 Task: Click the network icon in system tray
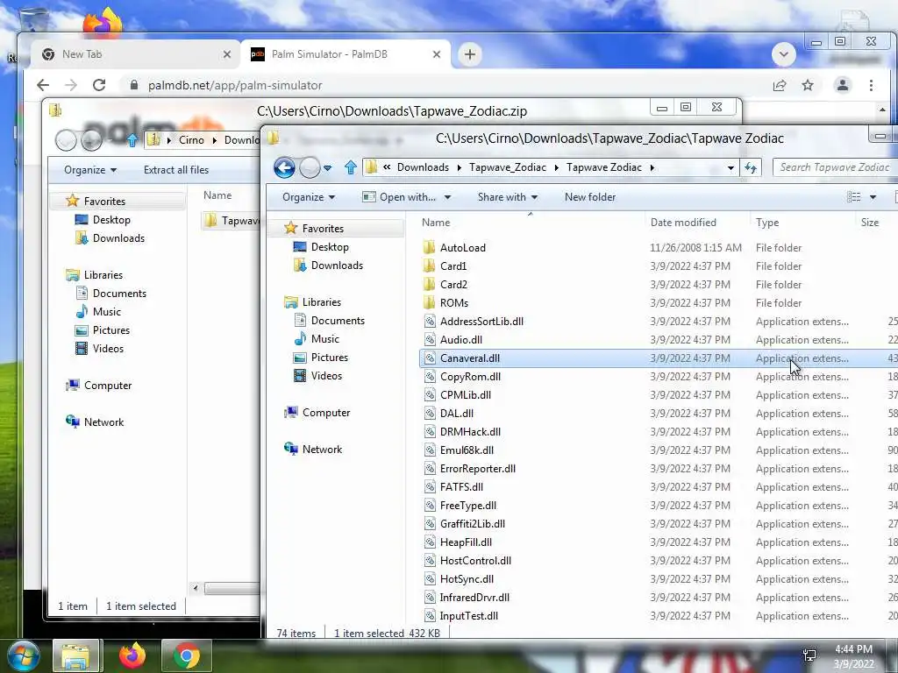point(809,655)
